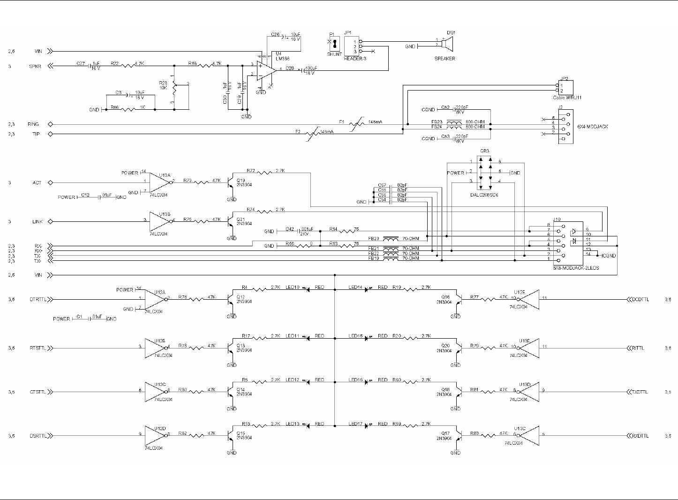This screenshot has height=500, width=678.
Task: Select the FB23 600-OHM ferrite bead
Action: pos(453,122)
